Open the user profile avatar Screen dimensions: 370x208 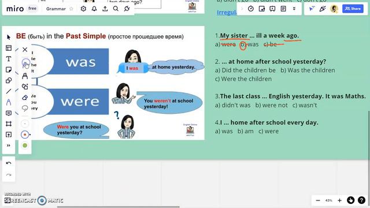pyautogui.click(x=334, y=9)
